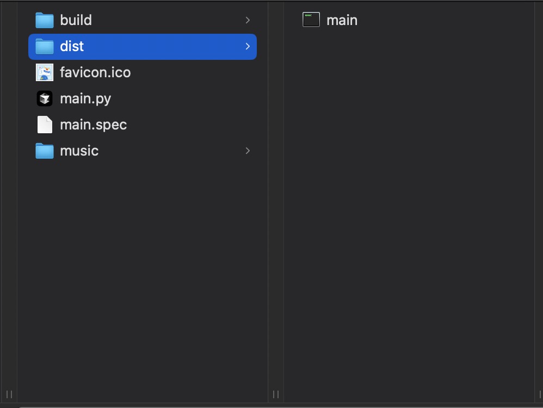Select the favicon.ico file name

(x=95, y=72)
